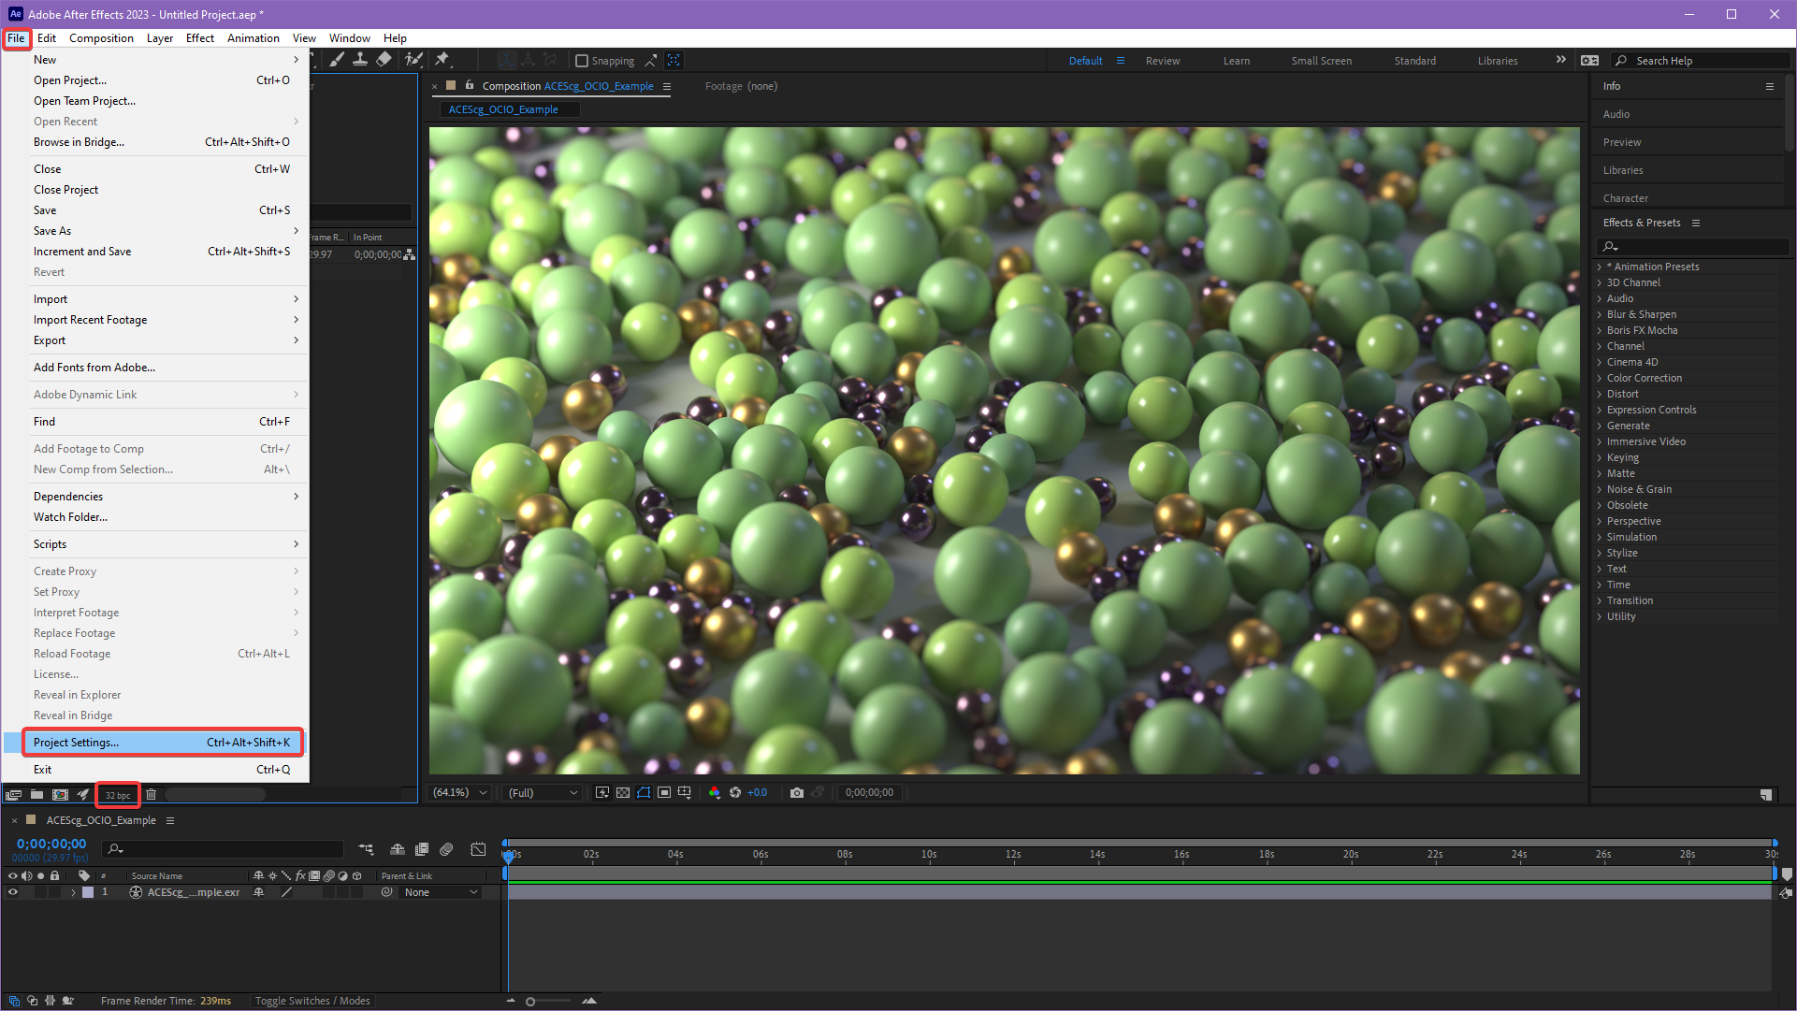Open the (Full) resolution dropdown
1797x1011 pixels.
[543, 793]
